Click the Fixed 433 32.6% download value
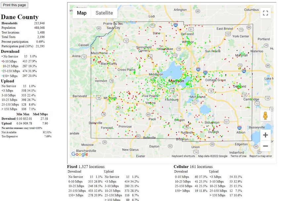This screenshot has width=281, height=201. 95,191
